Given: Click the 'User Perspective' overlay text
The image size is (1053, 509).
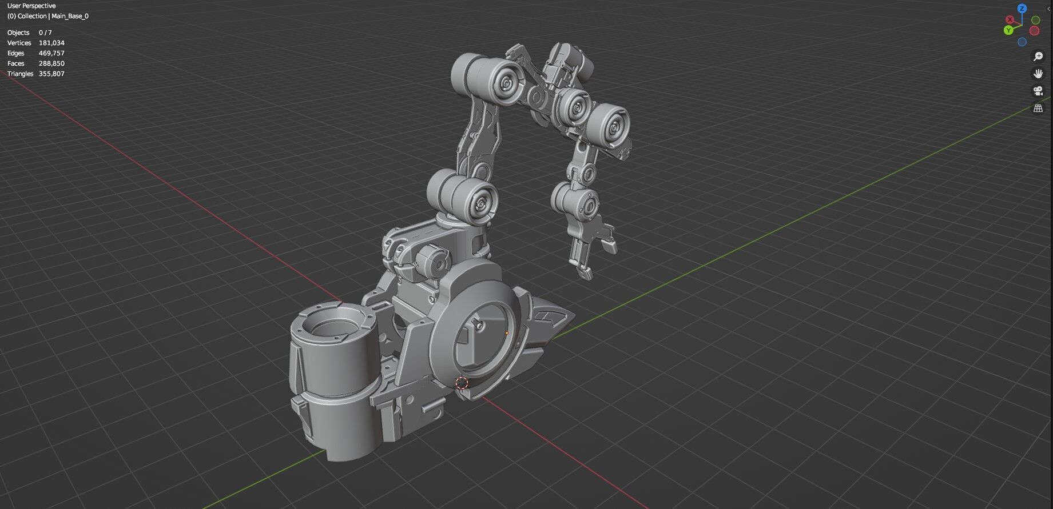Looking at the screenshot, I should coord(31,6).
